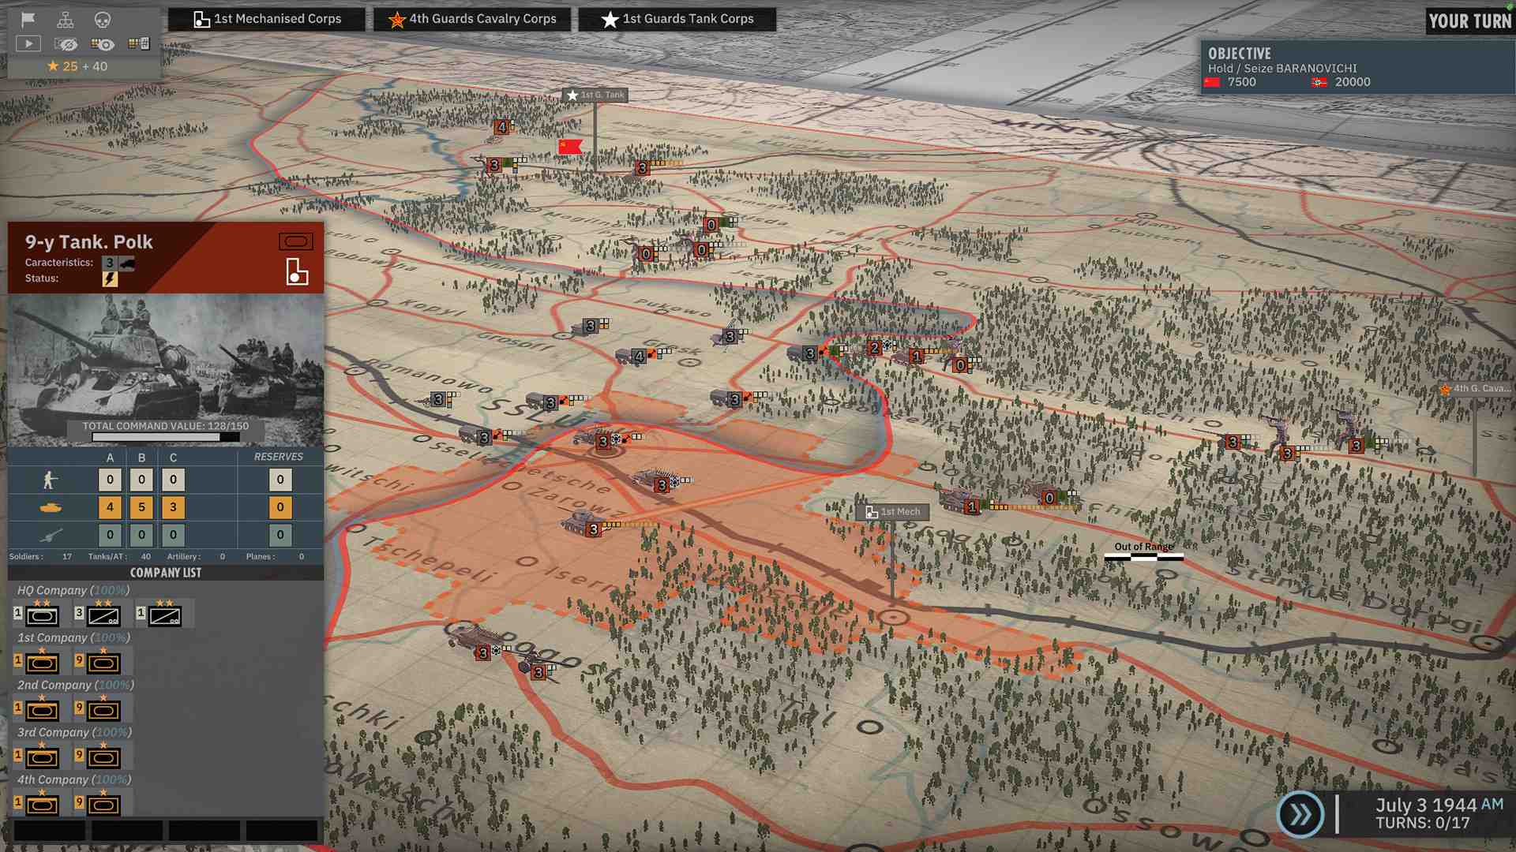Toggle the eye icon to show unit counters

coord(103,44)
